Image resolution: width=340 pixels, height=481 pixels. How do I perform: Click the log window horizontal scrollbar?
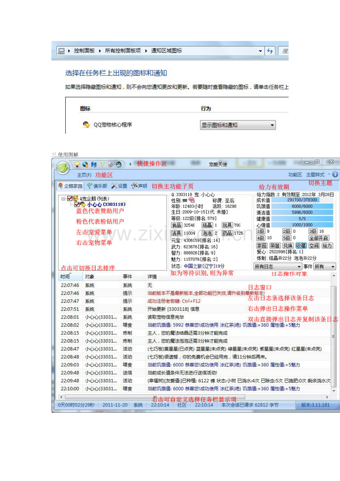tap(195, 397)
